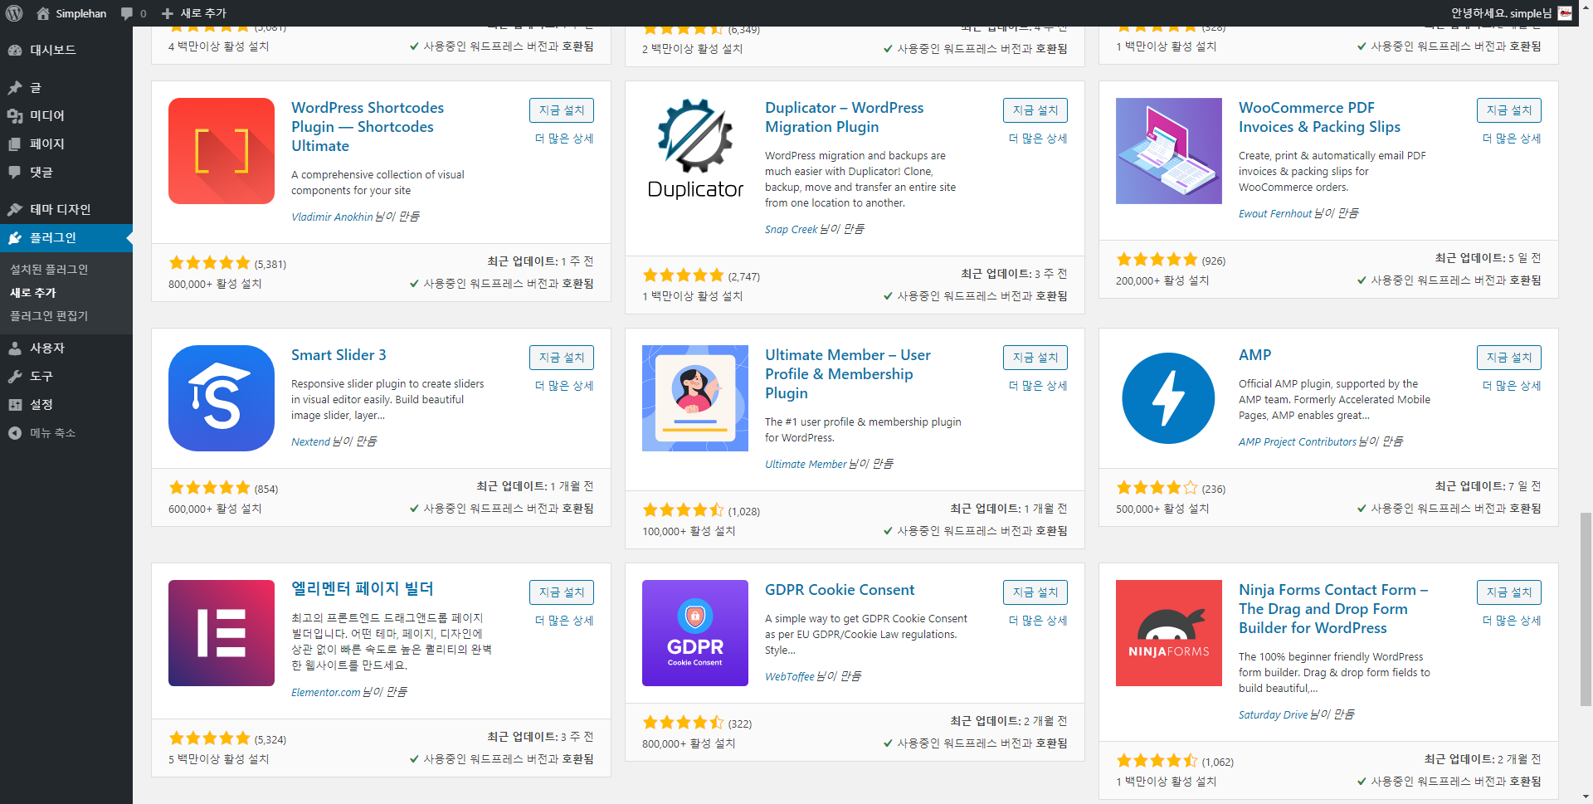Open author link WebToffee

coord(789,676)
